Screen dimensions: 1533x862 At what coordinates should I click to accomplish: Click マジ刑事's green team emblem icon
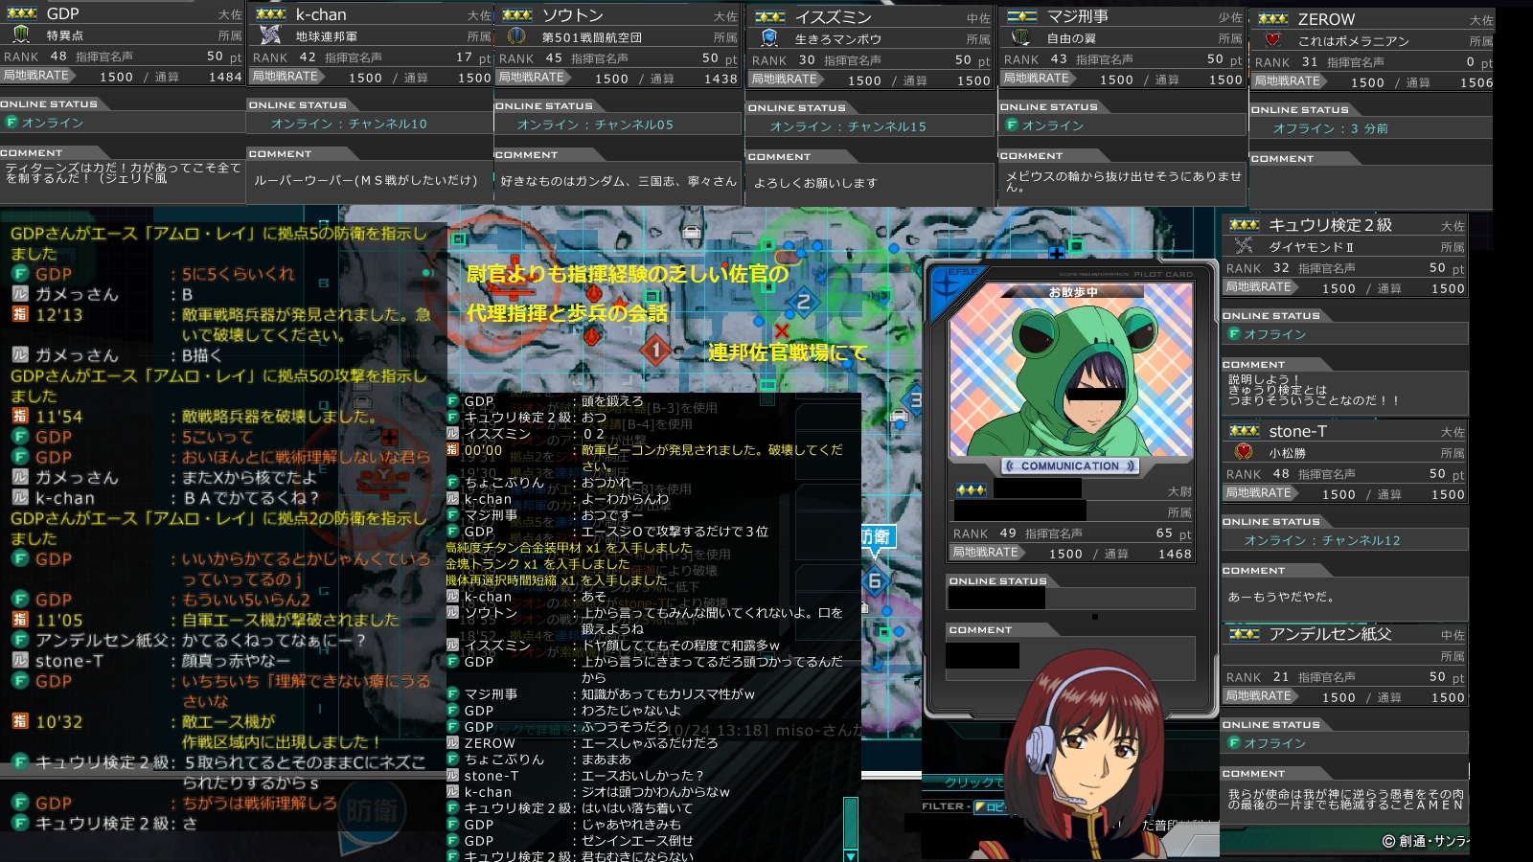(1020, 37)
